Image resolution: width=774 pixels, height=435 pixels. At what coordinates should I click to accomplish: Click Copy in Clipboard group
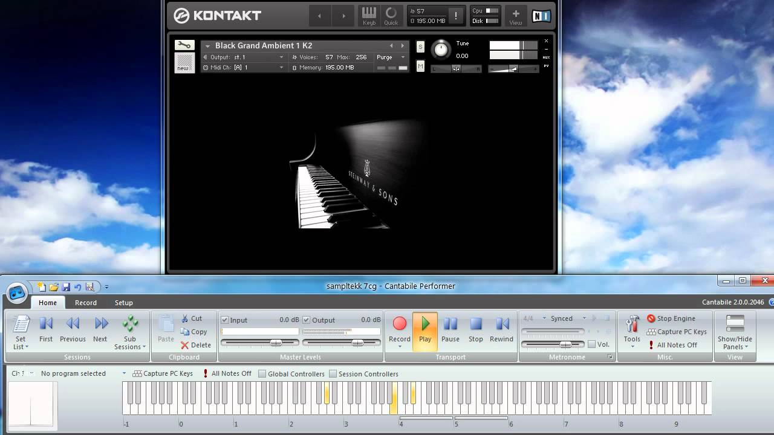coord(193,332)
